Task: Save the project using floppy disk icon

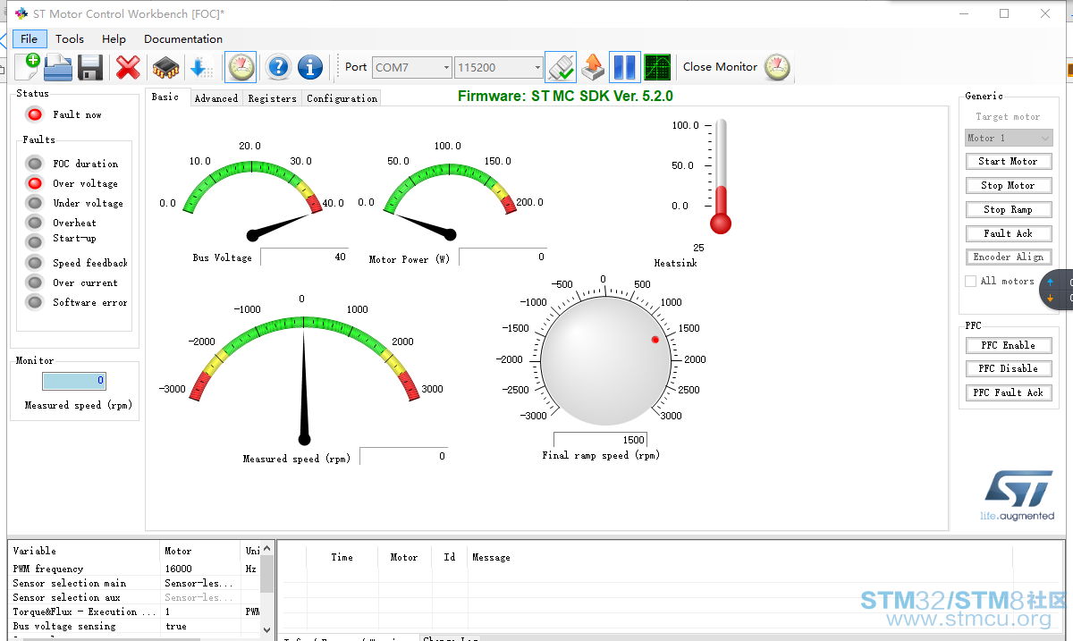Action: [x=90, y=67]
